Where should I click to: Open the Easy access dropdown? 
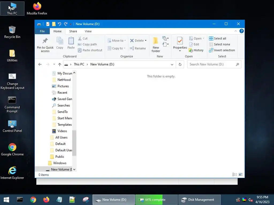[x=165, y=44]
